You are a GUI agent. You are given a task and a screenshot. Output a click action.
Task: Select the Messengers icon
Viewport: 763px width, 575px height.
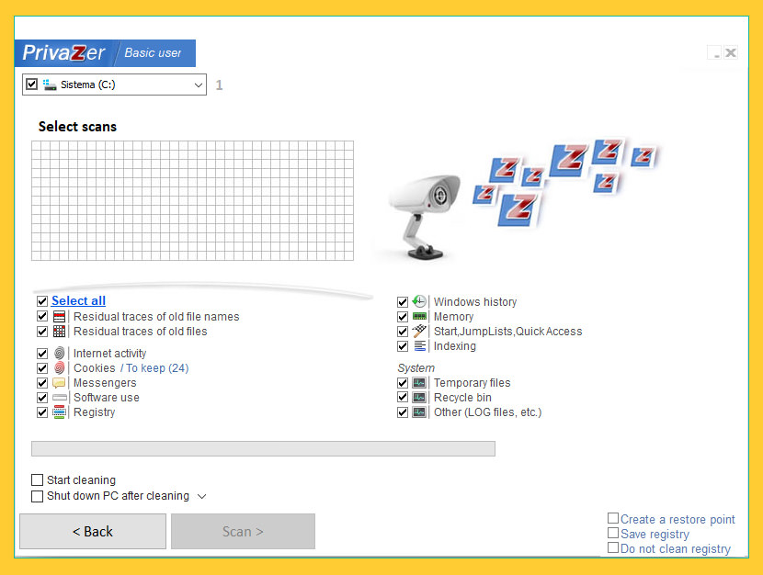click(58, 382)
